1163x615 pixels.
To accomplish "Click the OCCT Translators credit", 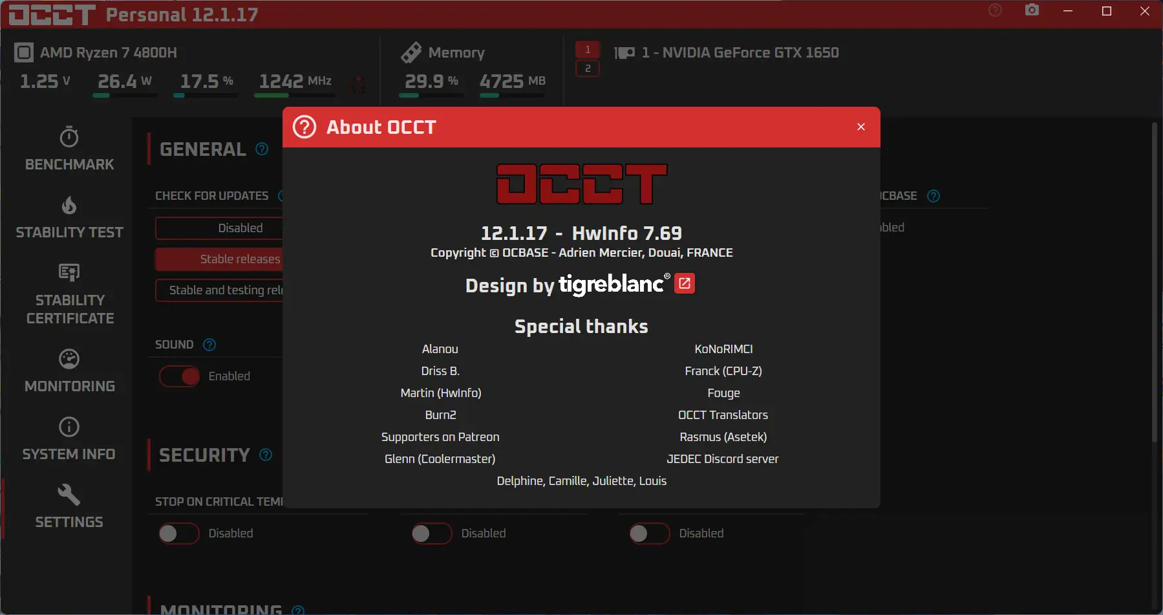I will 723,415.
